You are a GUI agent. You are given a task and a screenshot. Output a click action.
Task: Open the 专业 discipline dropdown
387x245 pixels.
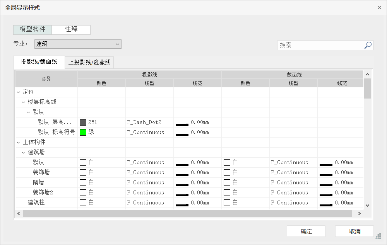tap(78, 44)
